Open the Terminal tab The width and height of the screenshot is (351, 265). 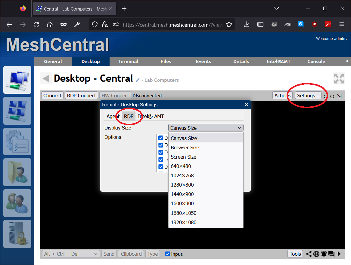[128, 61]
